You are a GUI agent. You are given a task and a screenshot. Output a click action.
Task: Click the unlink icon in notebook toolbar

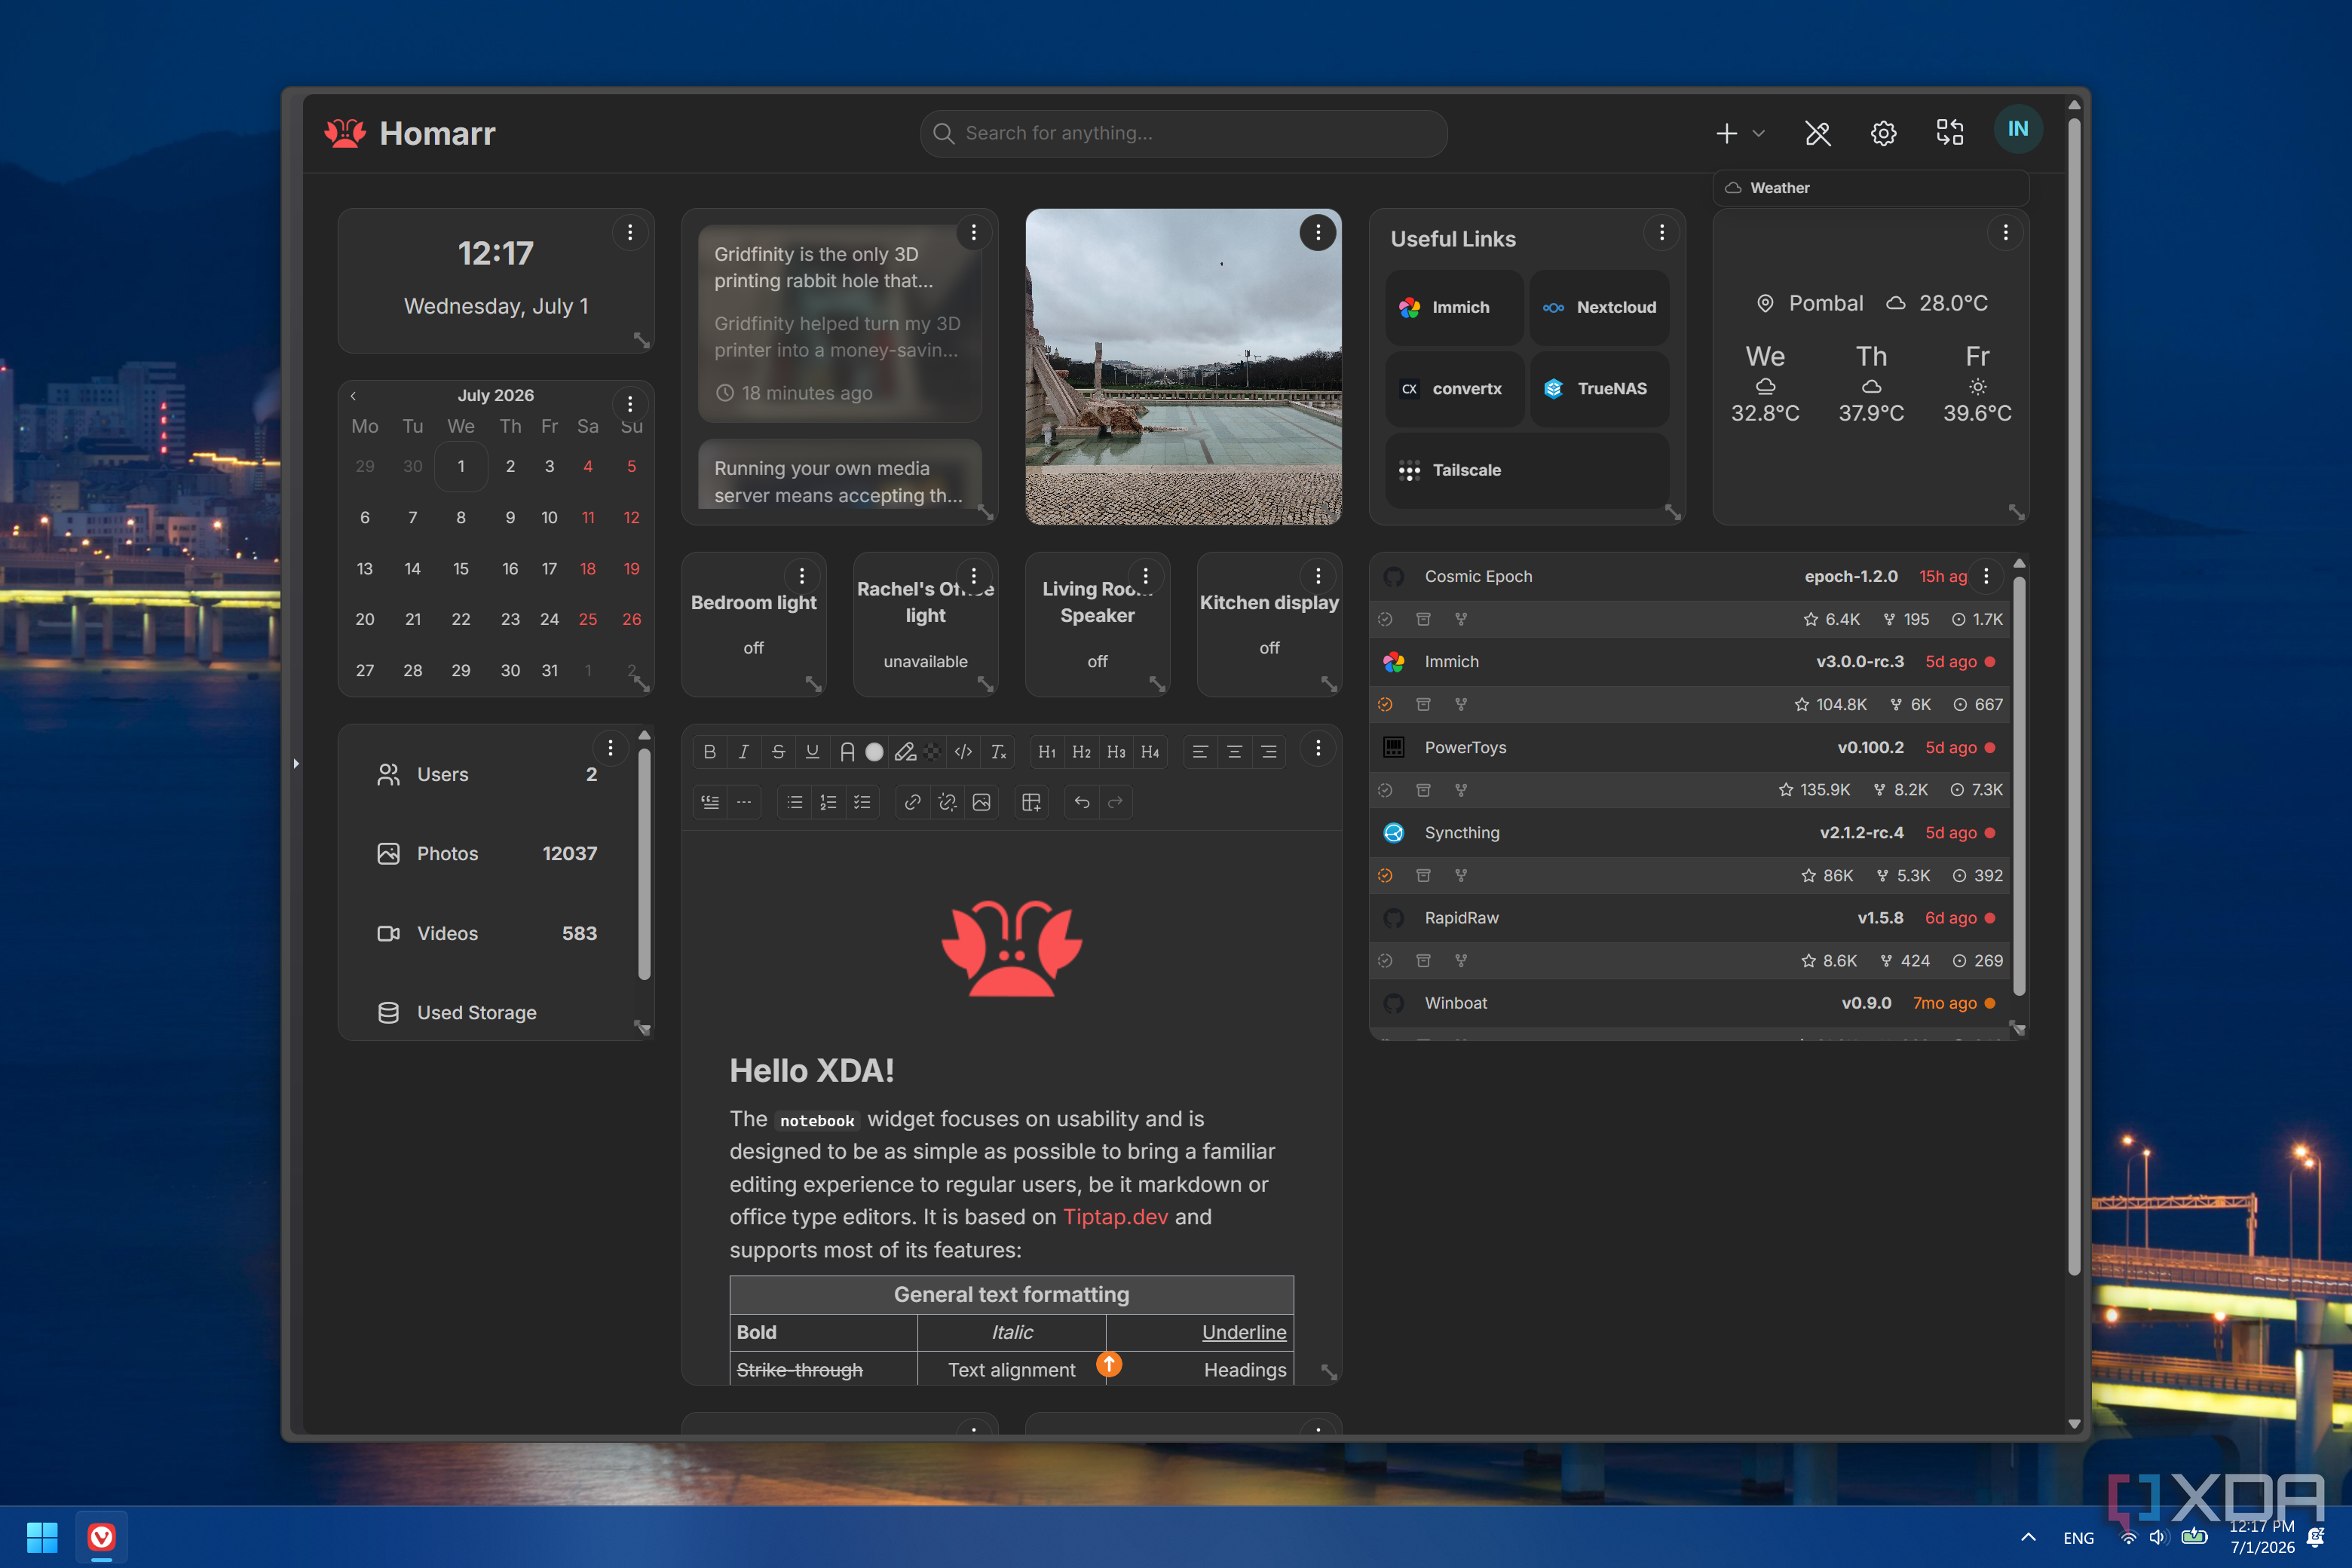(947, 802)
